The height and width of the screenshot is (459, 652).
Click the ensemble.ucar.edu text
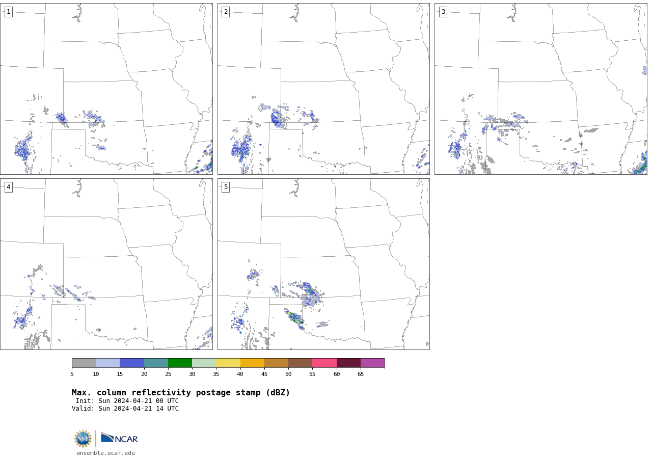point(106,453)
